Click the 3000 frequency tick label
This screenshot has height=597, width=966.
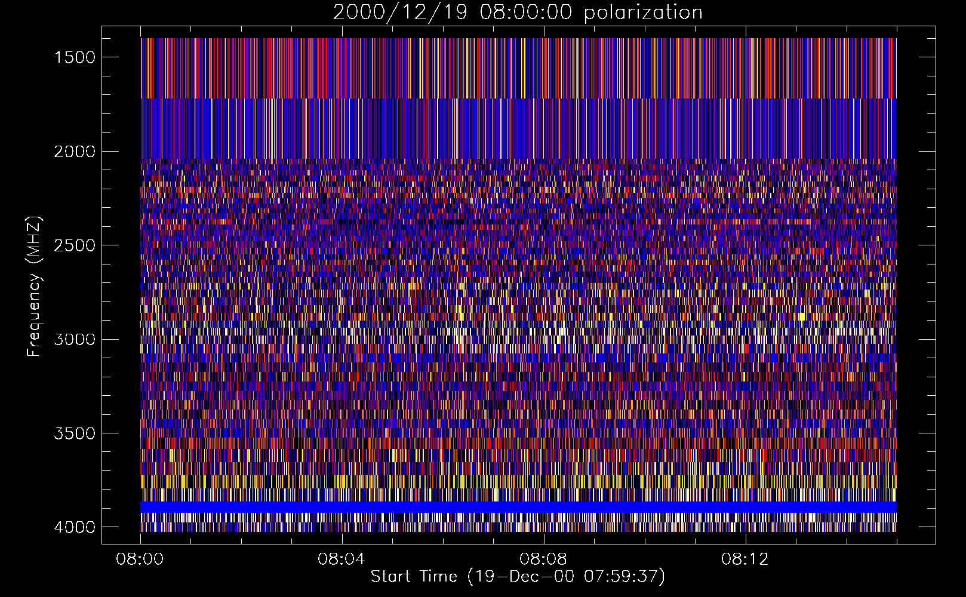coord(75,340)
